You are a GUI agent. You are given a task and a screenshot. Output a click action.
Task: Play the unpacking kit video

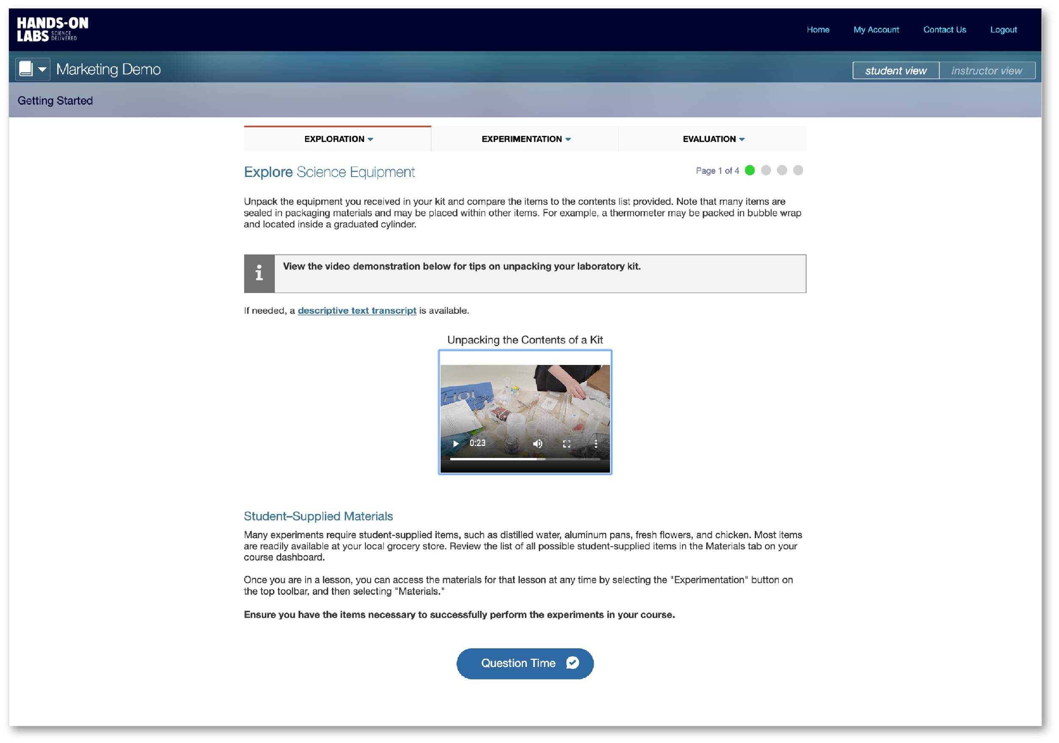pyautogui.click(x=455, y=443)
